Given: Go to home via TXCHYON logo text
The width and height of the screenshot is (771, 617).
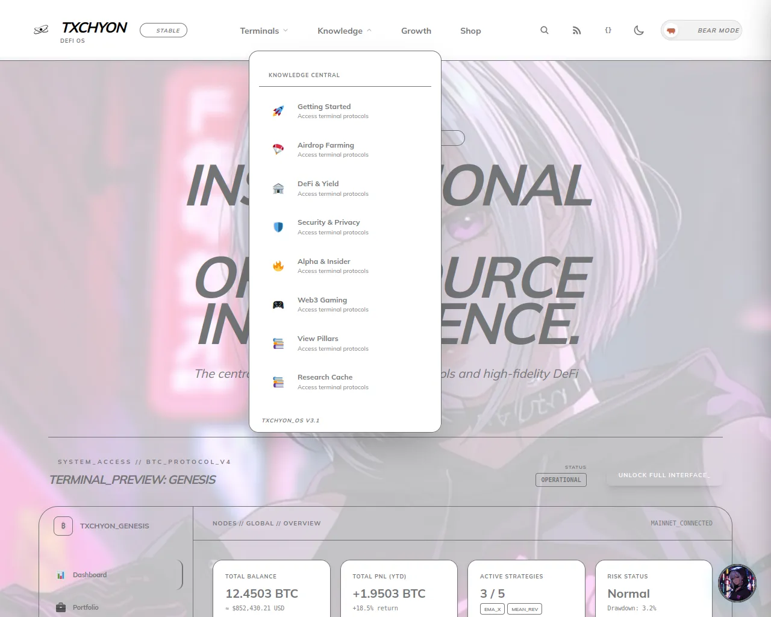Looking at the screenshot, I should click(95, 28).
